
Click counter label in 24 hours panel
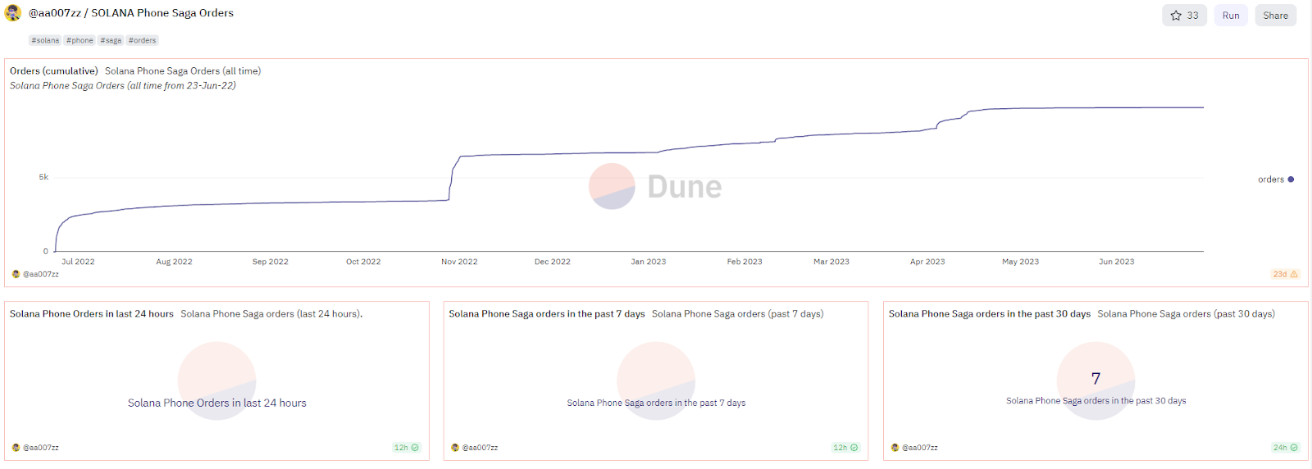217,403
